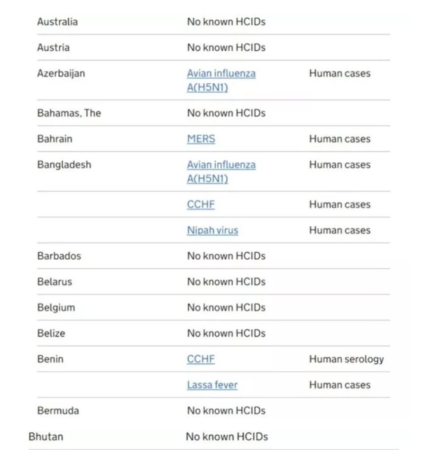
Task: Select the Bhutan country cell
Action: pos(46,437)
